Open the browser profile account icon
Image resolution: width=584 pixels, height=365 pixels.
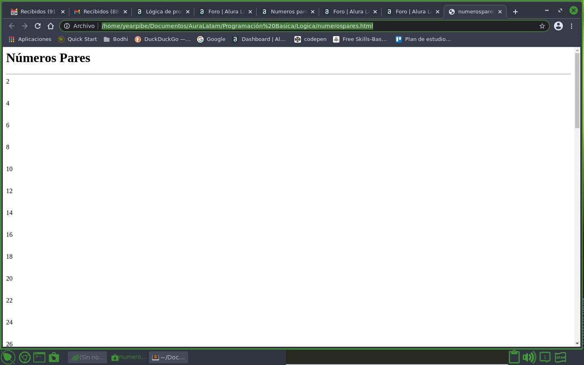558,26
